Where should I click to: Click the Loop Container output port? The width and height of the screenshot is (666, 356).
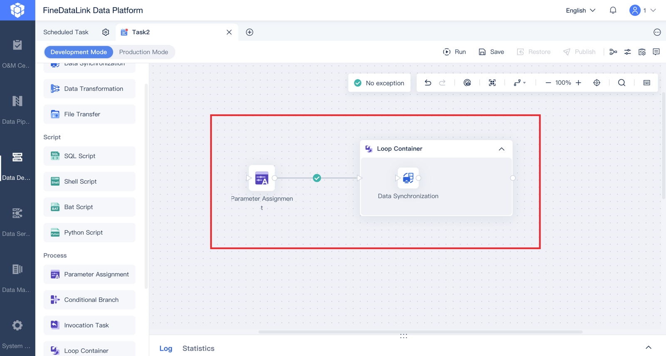pos(513,178)
